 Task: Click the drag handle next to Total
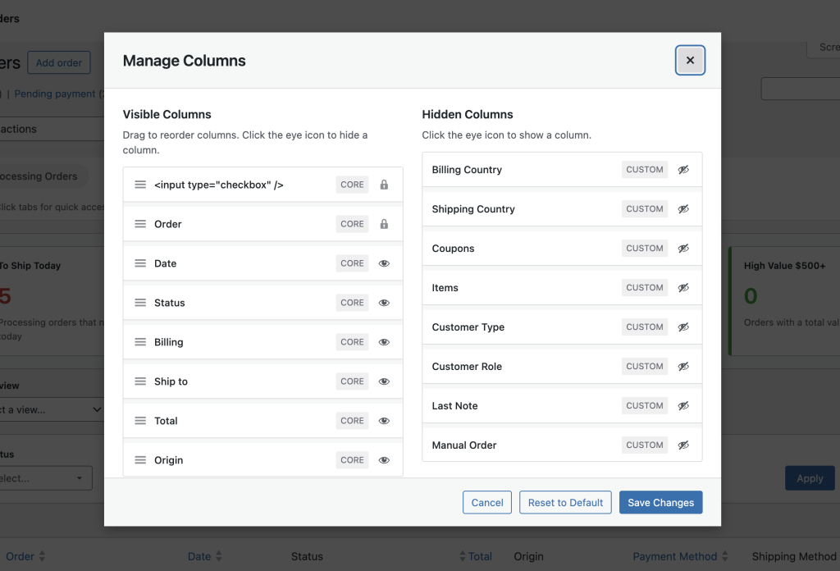pyautogui.click(x=140, y=421)
